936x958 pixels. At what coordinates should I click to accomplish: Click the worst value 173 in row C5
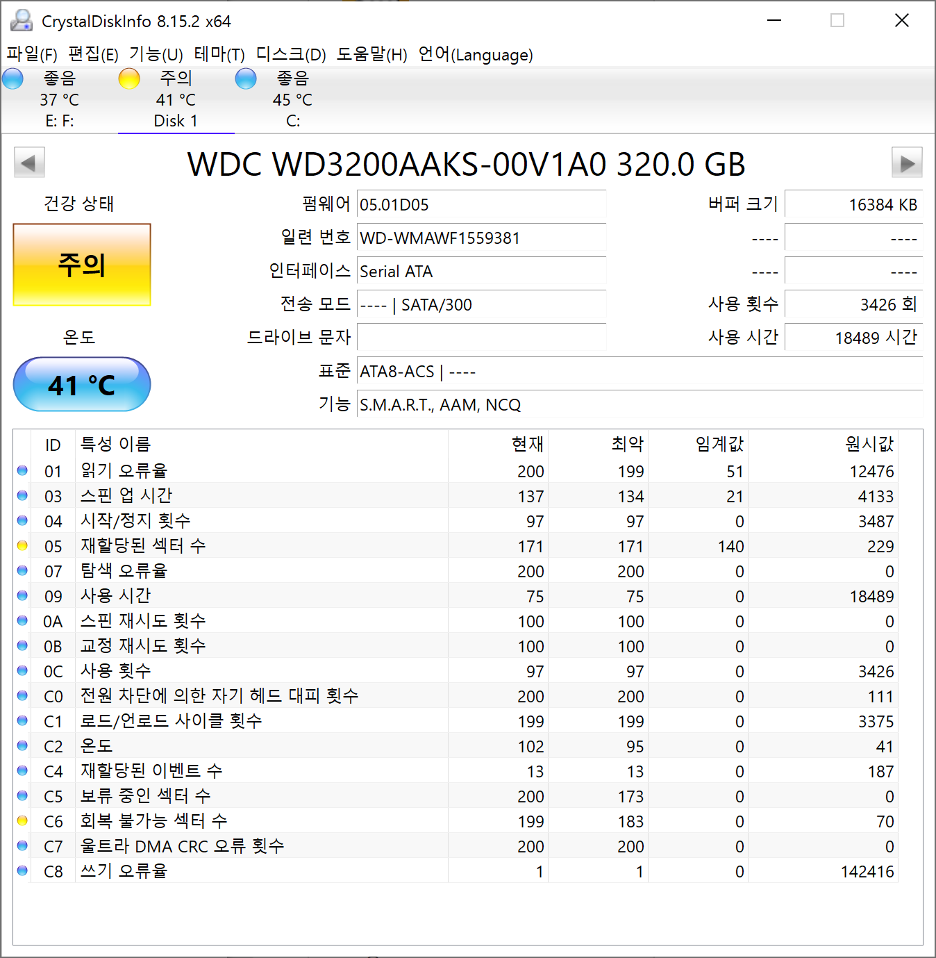pos(630,796)
